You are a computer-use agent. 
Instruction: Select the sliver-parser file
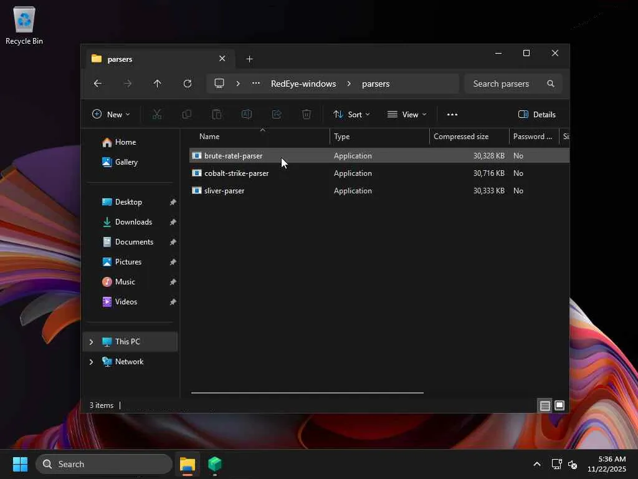coord(379,191)
